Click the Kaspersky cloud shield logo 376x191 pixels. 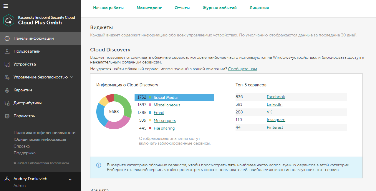point(9,20)
